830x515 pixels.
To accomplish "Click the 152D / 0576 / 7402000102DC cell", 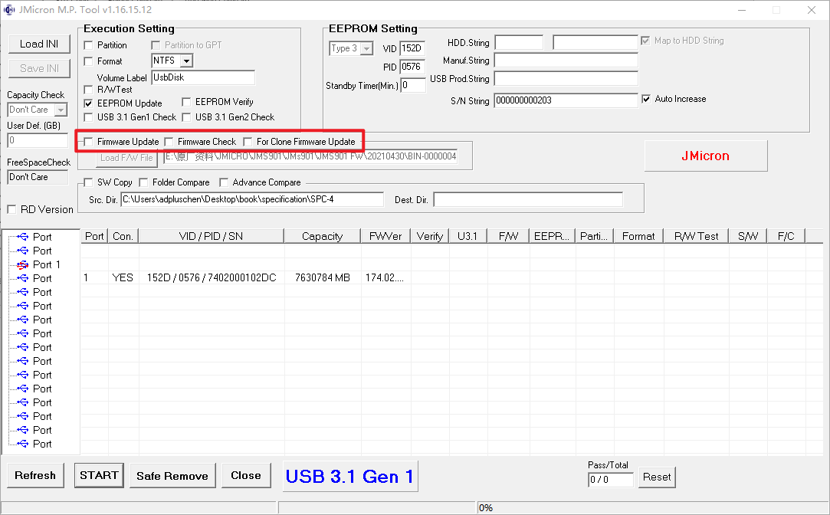I will point(212,278).
